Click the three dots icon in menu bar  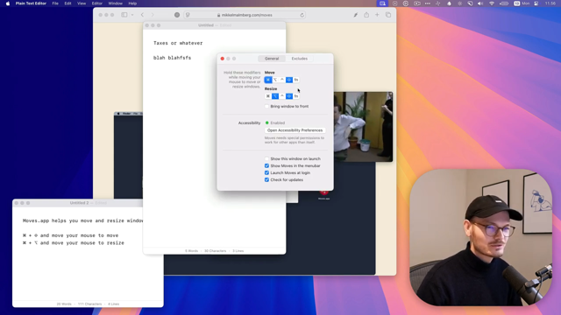[428, 3]
